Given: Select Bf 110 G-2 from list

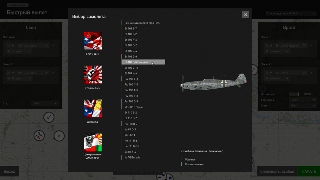Looking at the screenshot, I should pyautogui.click(x=143, y=118).
